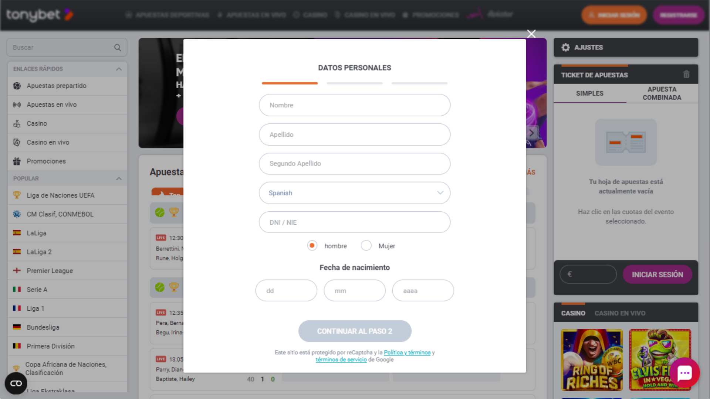Viewport: 710px width, 399px height.
Task: Switch to Apuesta Combinada tab
Action: (662, 93)
